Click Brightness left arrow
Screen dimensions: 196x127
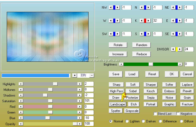(121, 64)
